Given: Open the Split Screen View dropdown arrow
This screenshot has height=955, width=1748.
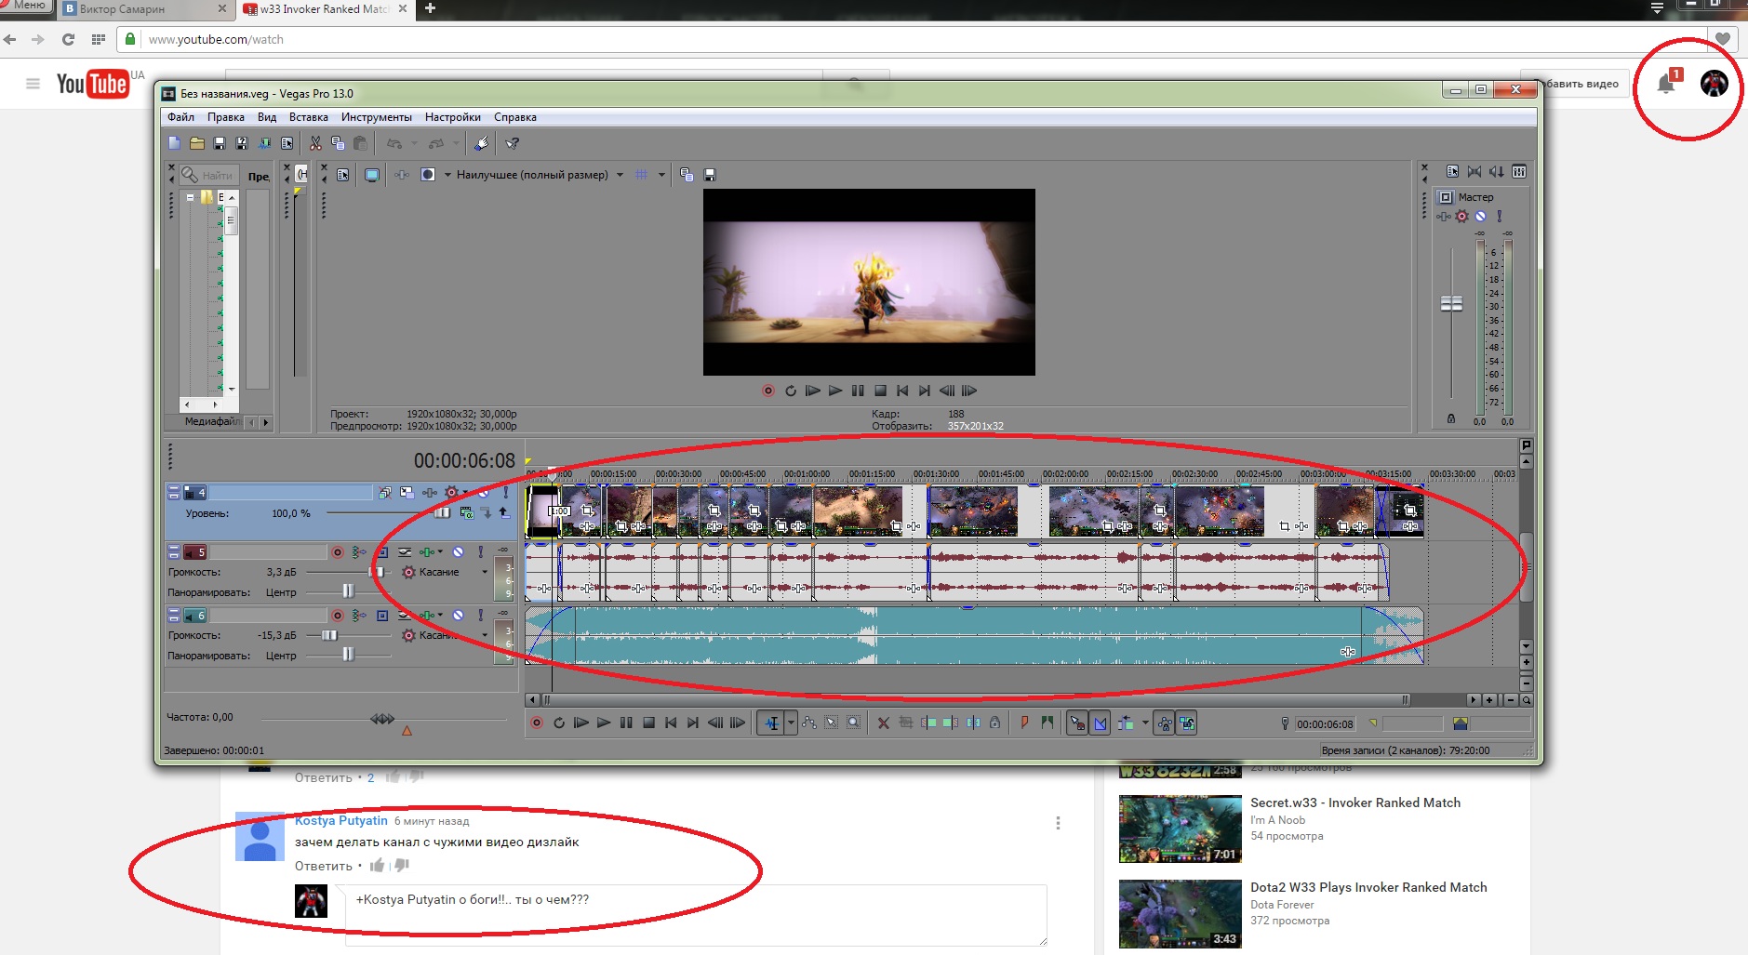Looking at the screenshot, I should [447, 175].
